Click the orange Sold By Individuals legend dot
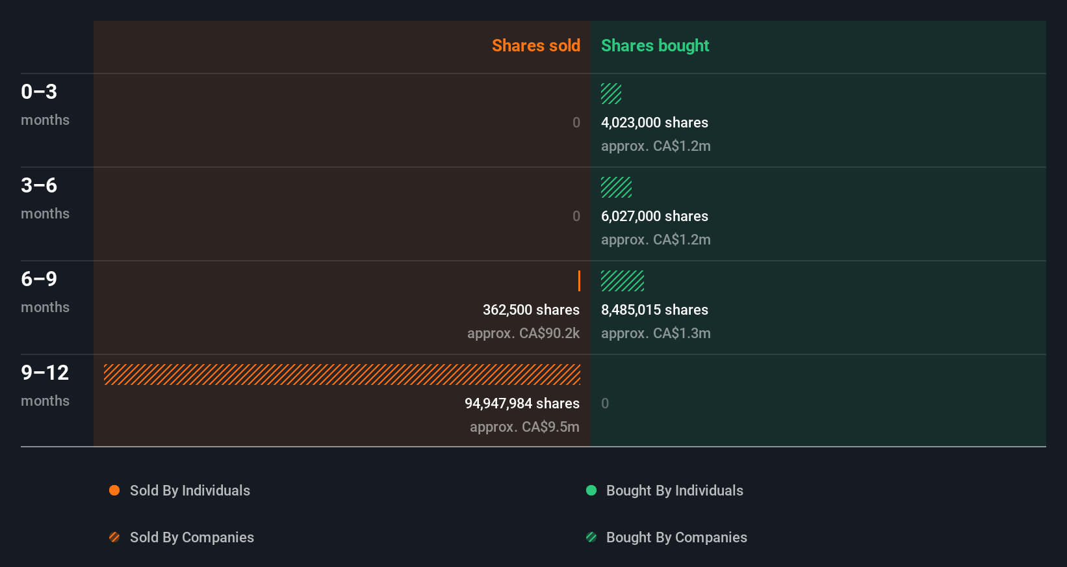Screen dimensions: 1067x567 click(x=114, y=490)
